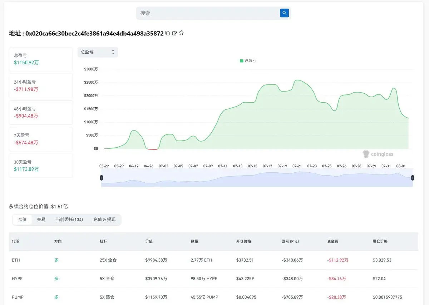Open the 充值 & 提现 tab
The image size is (429, 305).
click(x=104, y=220)
